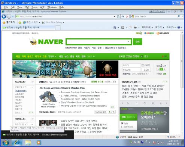This screenshot has height=147, width=185.
Task: Open the Minerva Claims Telecom Law Unconstitutional link
Action: click(84, 106)
